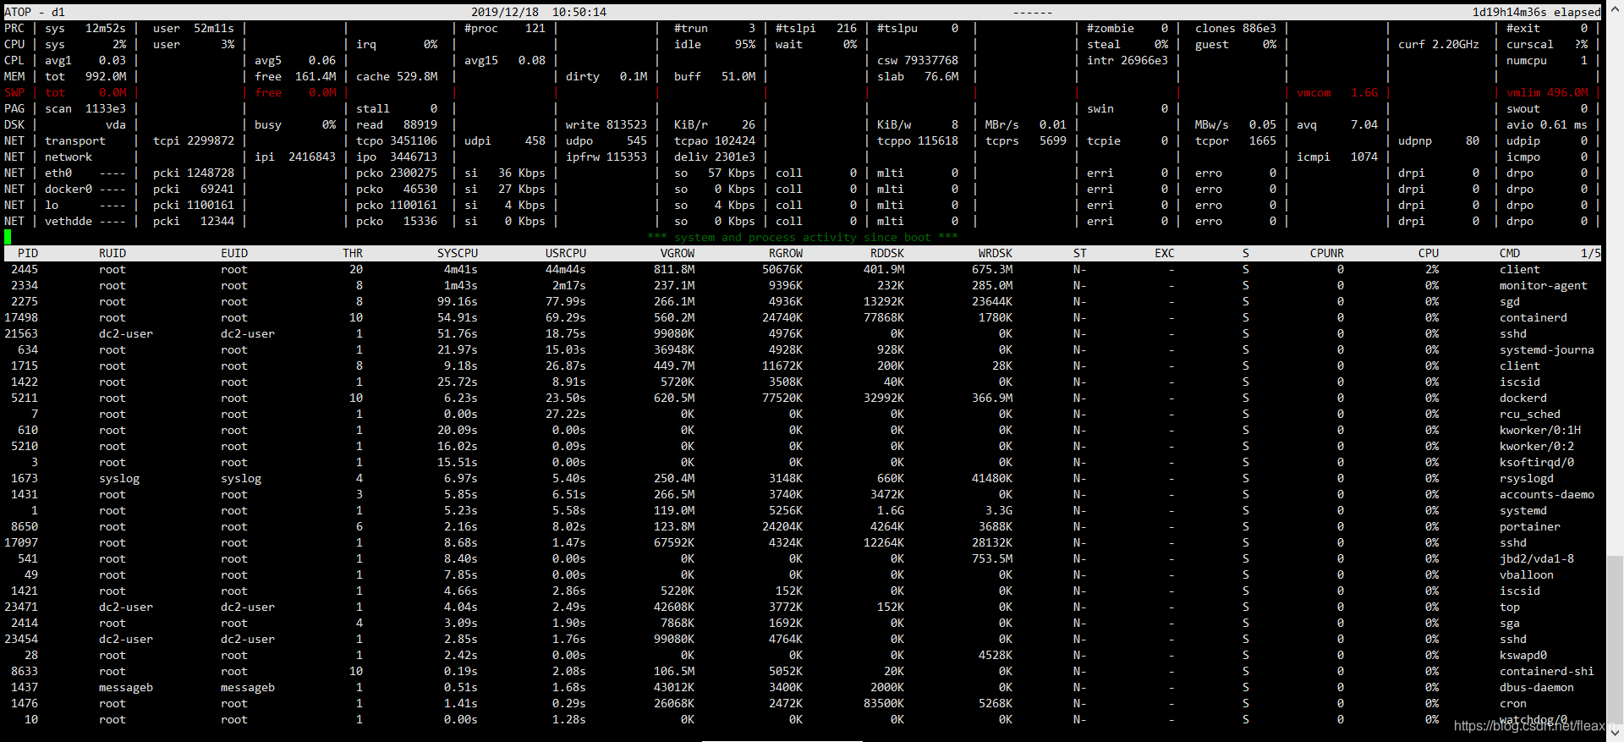Click the avg15 0.08 load value

point(505,60)
